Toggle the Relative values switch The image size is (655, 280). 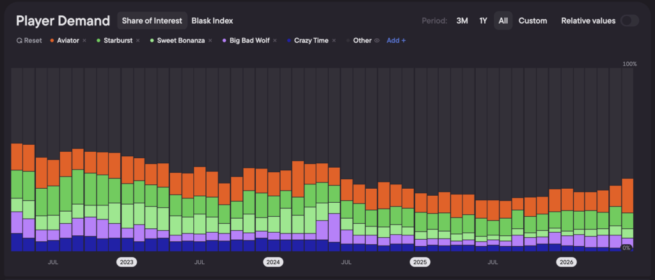point(629,20)
